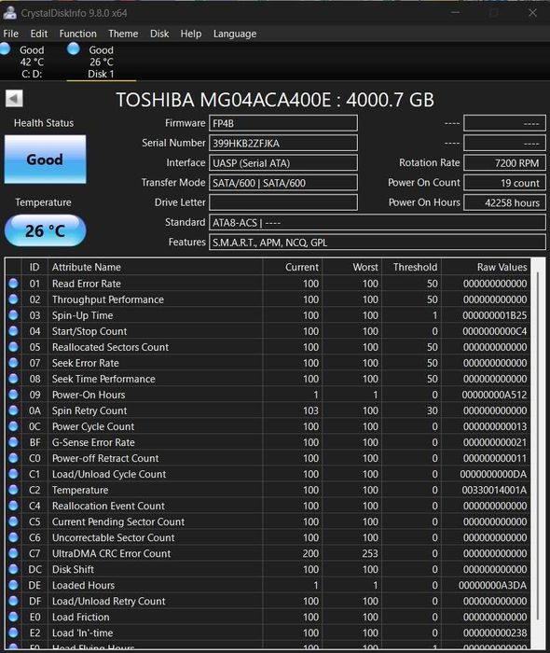
Task: Click raw value 00000000A512
Action: coord(494,395)
